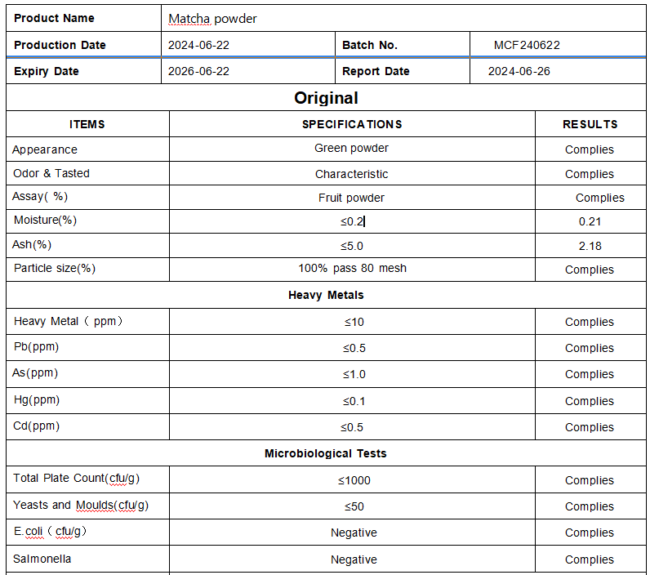Viewport: 650px width, 575px height.
Task: Click the 'Heavy Metals' section header
Action: coord(326,295)
